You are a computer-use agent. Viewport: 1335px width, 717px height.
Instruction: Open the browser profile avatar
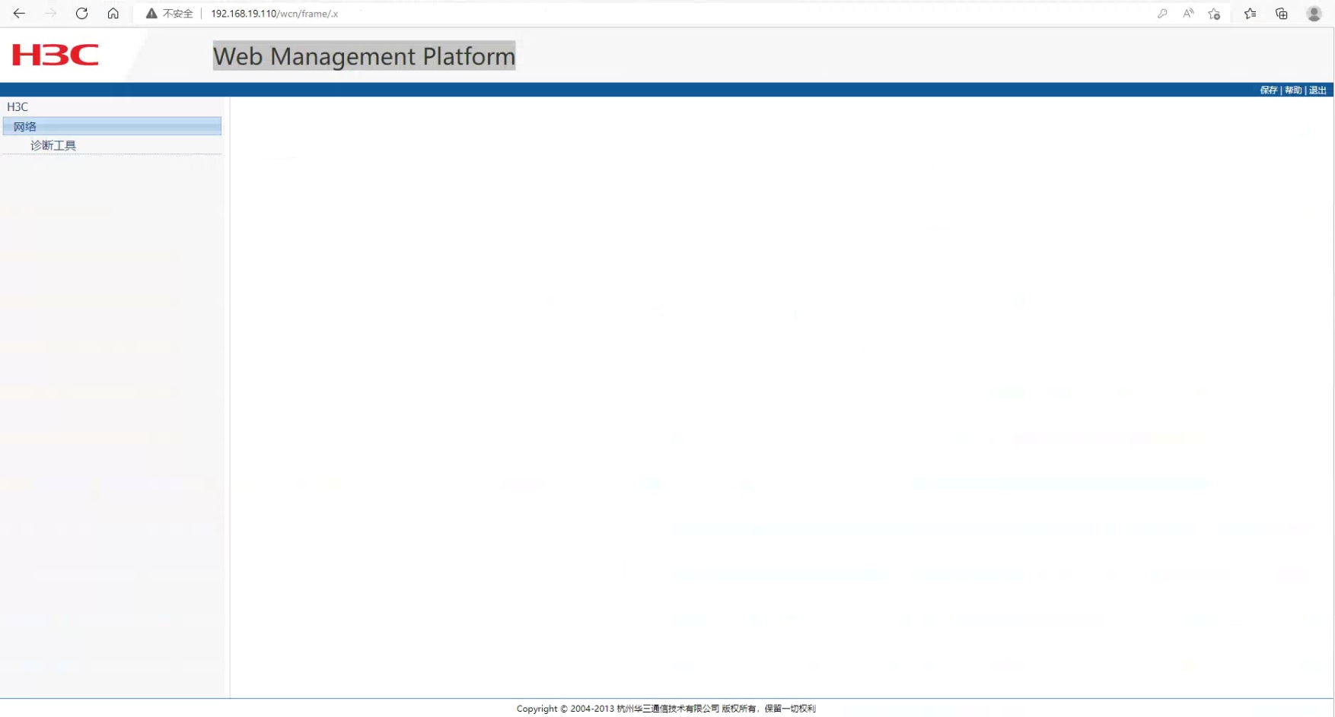[1314, 14]
